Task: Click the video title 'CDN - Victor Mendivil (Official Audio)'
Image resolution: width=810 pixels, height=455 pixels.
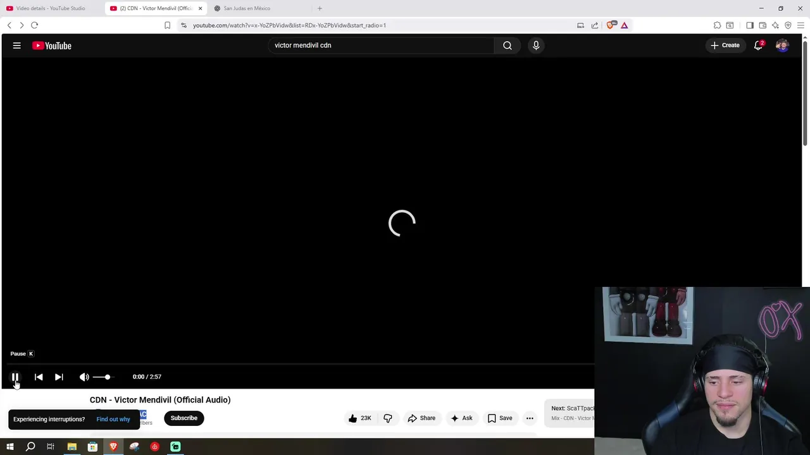Action: click(160, 400)
